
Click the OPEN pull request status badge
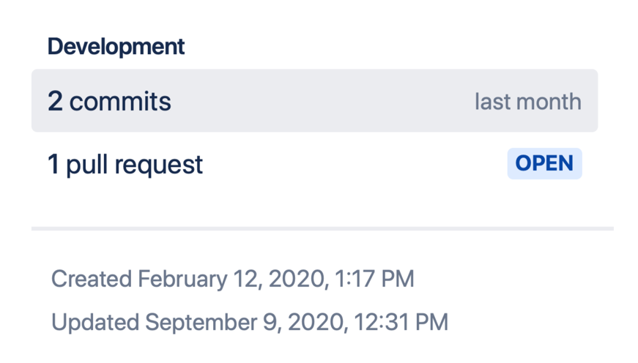pos(544,164)
